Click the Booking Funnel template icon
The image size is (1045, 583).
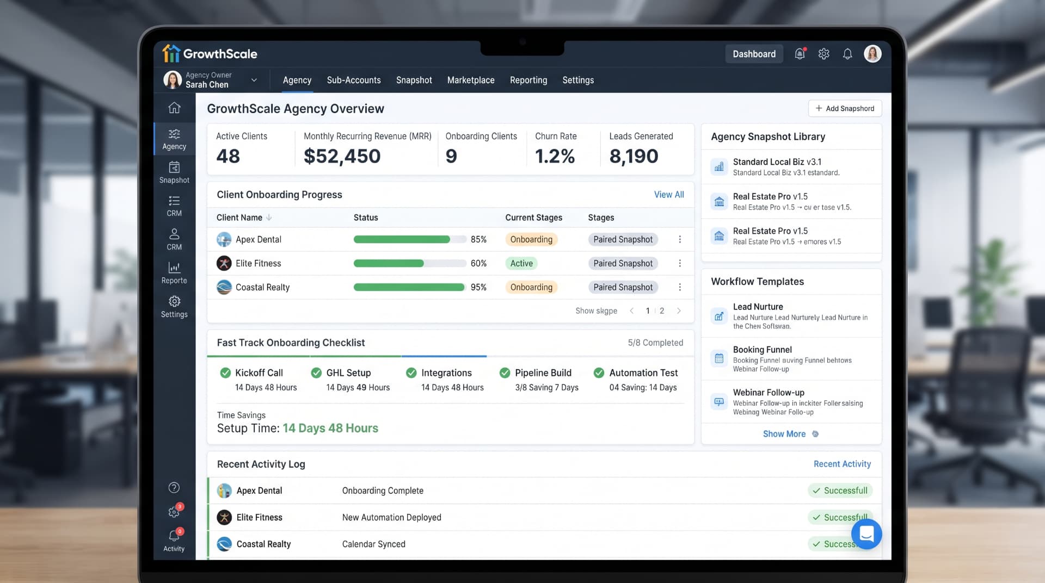(719, 358)
